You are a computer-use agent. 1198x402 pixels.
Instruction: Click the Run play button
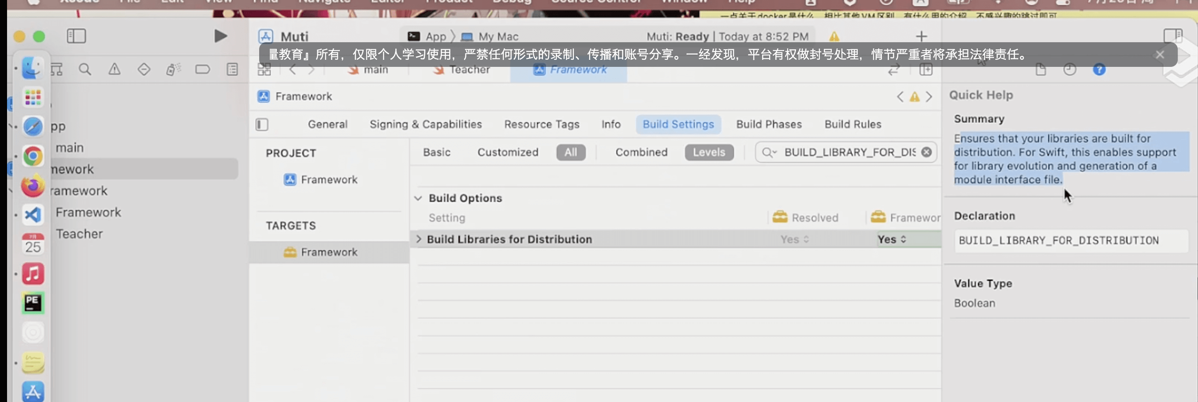coord(220,36)
